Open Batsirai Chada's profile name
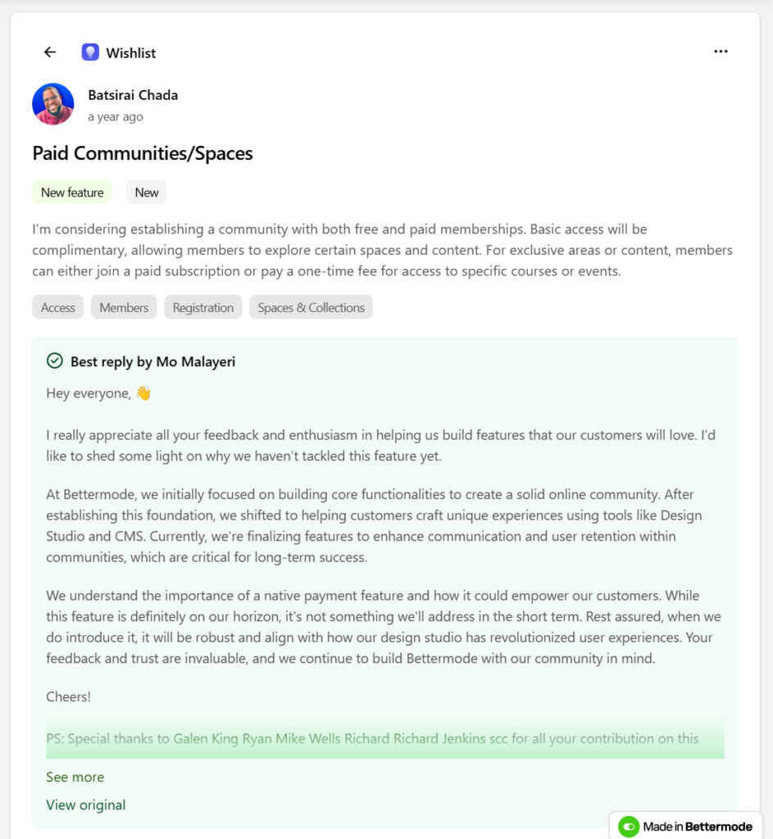The height and width of the screenshot is (839, 773). [133, 94]
